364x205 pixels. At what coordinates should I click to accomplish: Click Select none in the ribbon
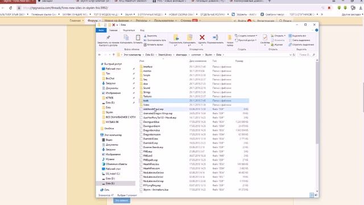pyautogui.click(x=299, y=40)
